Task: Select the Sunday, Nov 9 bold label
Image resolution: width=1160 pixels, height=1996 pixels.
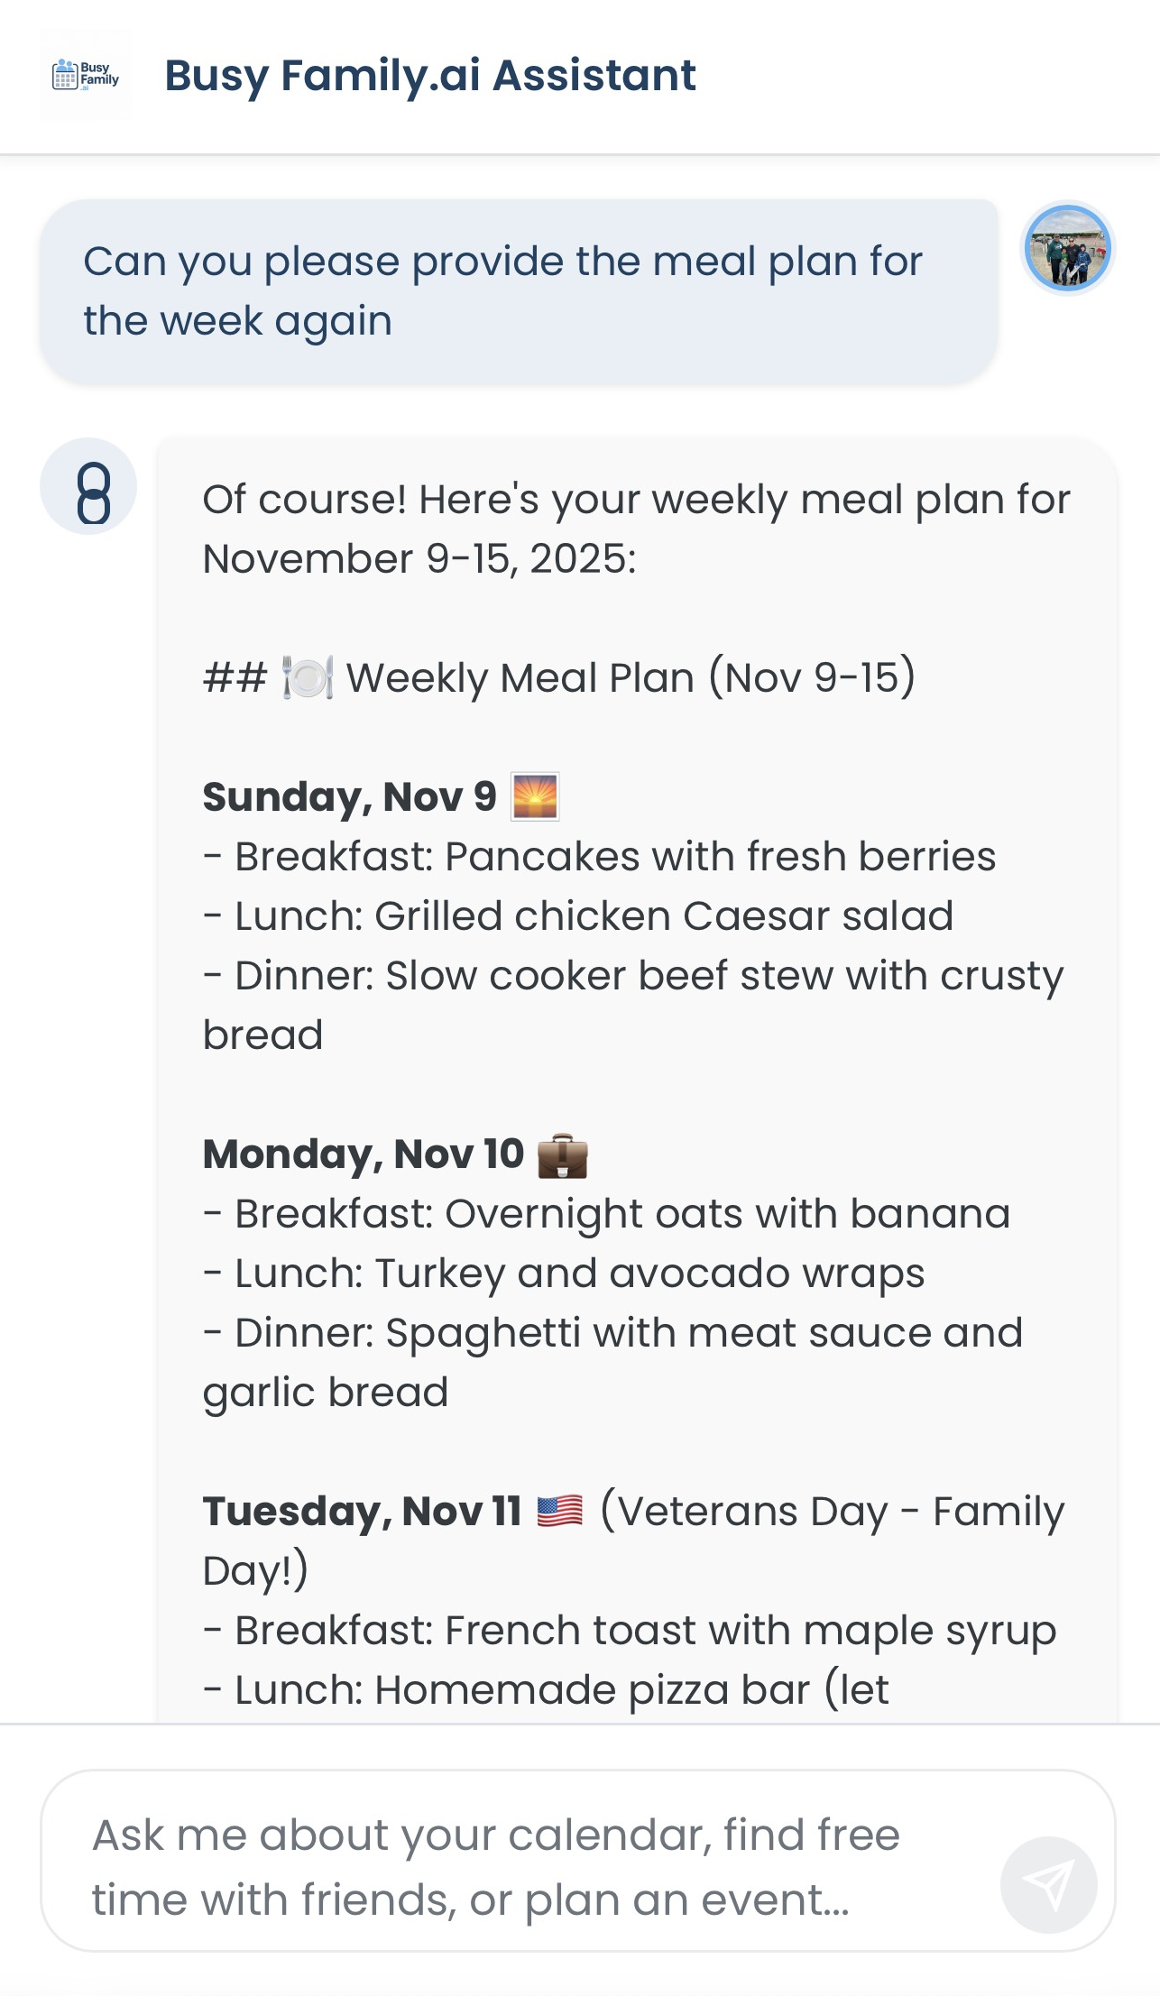Action: [349, 796]
